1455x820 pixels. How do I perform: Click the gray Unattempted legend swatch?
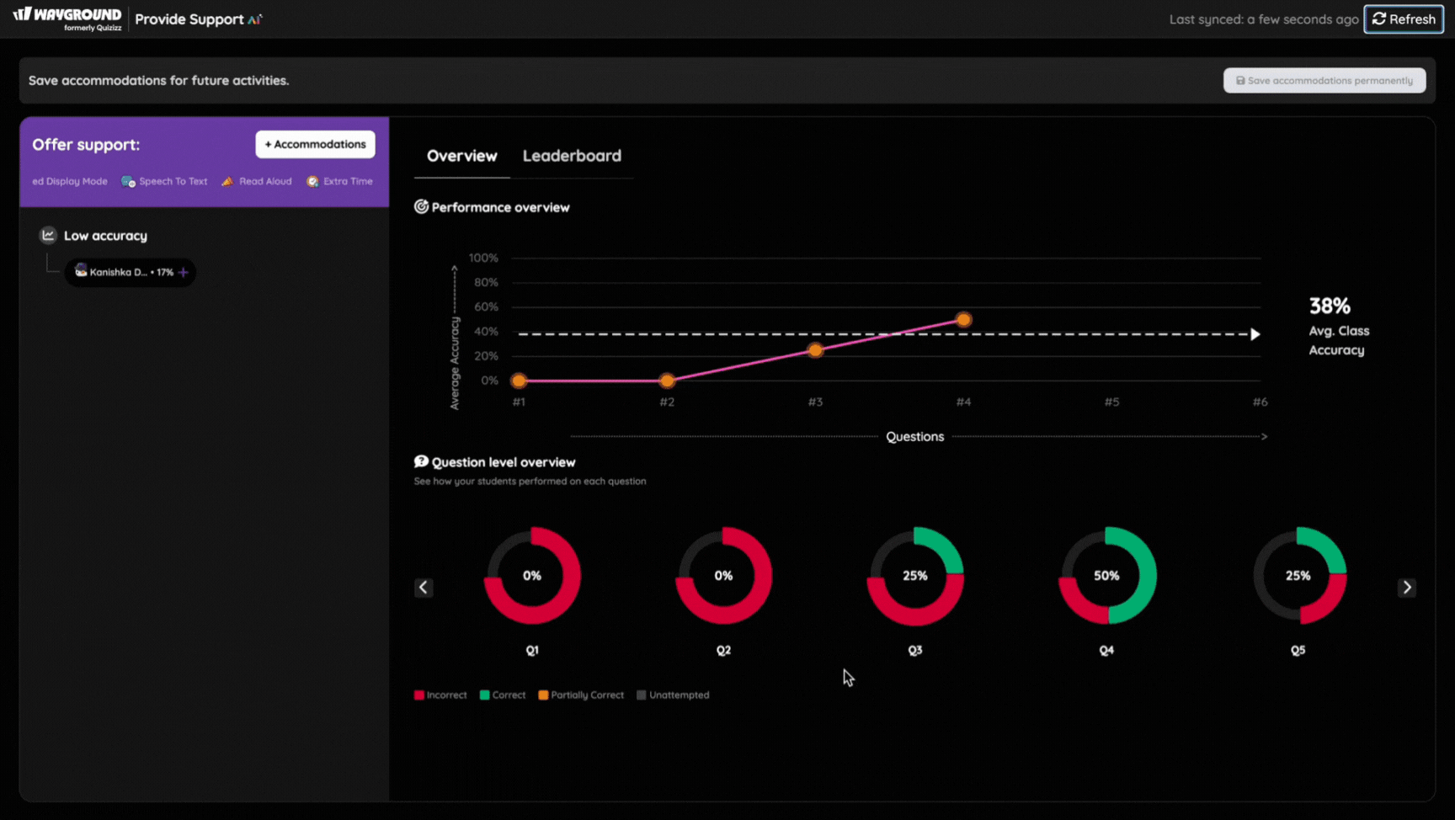point(642,695)
